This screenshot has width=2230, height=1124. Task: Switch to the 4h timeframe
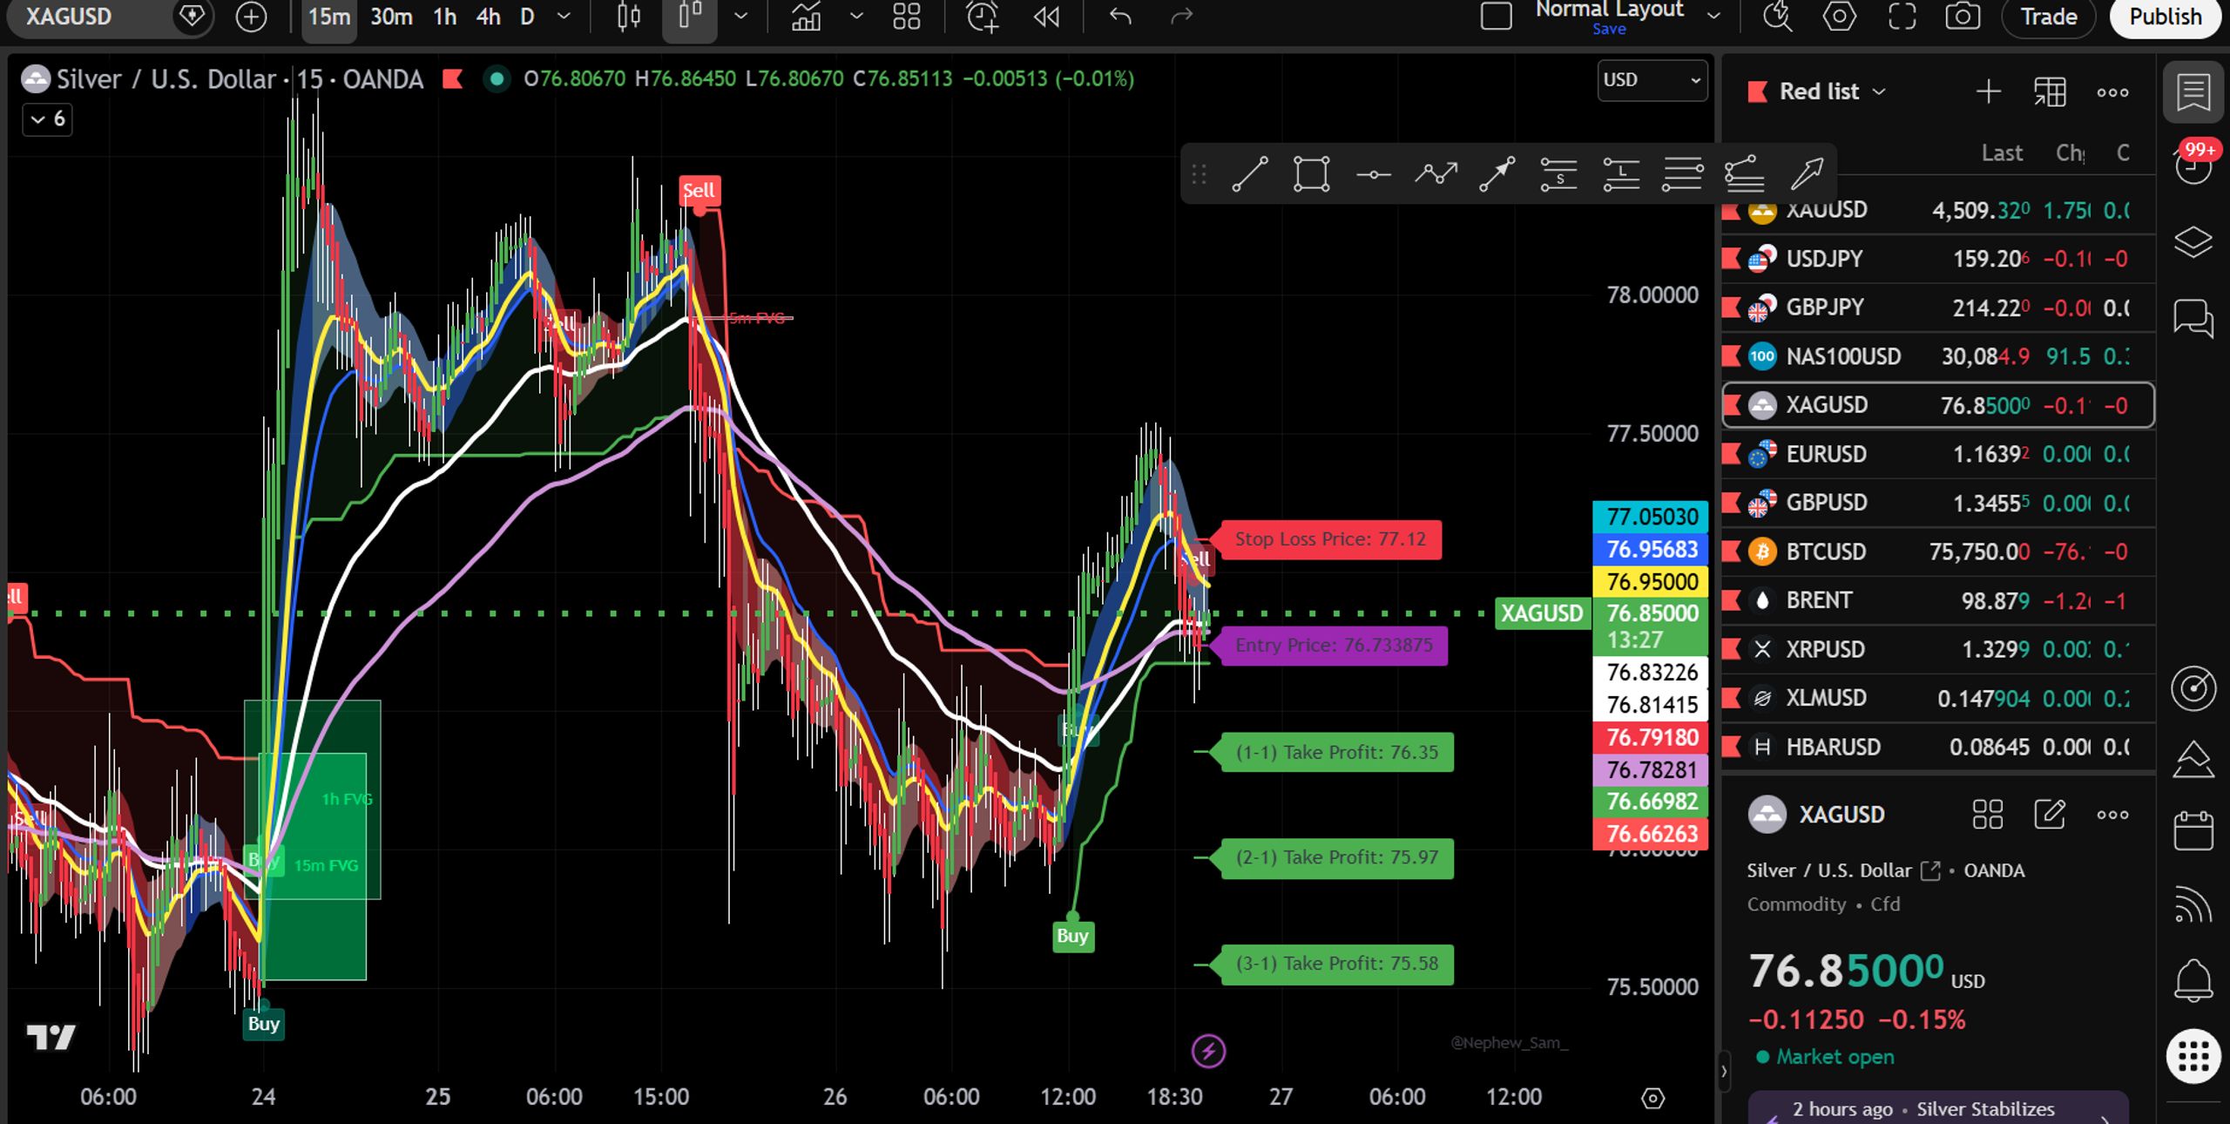(x=489, y=17)
